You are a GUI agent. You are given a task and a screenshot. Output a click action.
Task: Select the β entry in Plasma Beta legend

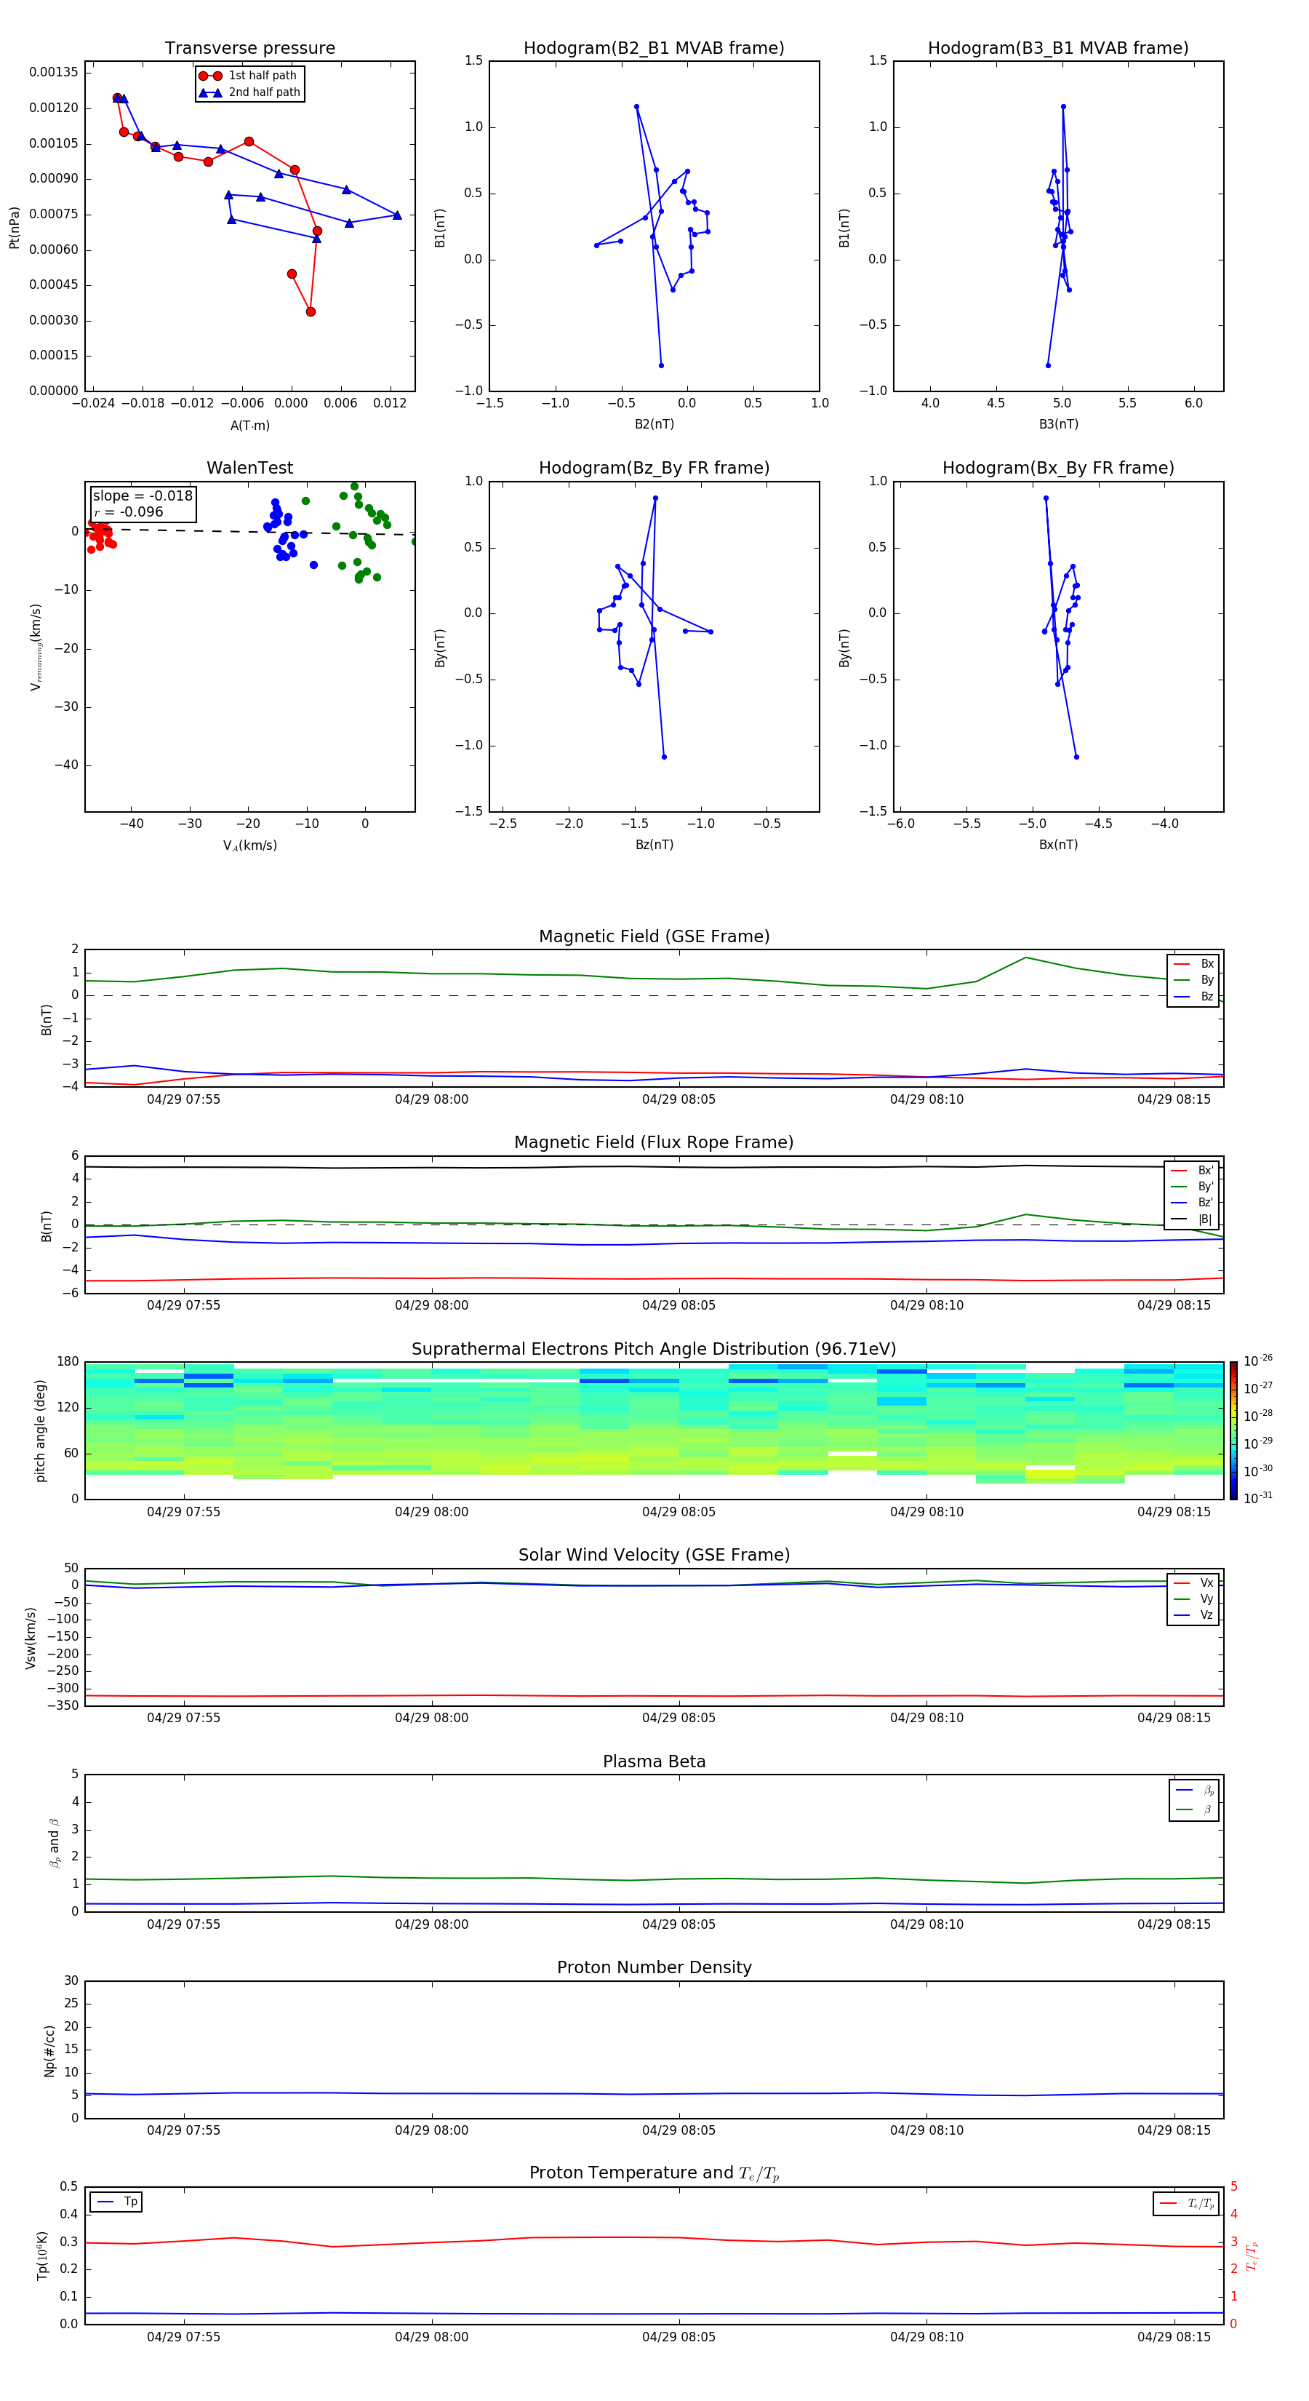[1194, 1810]
